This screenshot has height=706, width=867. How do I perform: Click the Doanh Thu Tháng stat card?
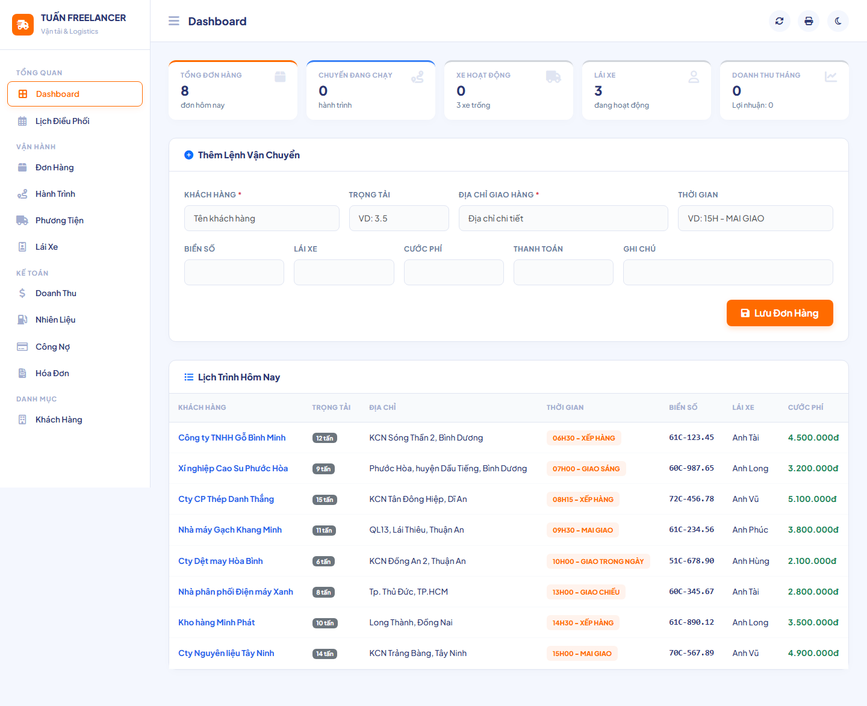pyautogui.click(x=785, y=90)
